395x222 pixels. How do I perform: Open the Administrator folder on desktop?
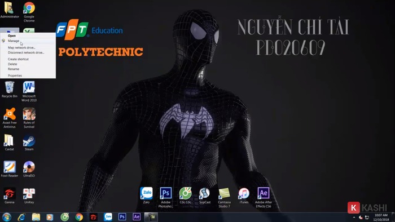(10, 10)
